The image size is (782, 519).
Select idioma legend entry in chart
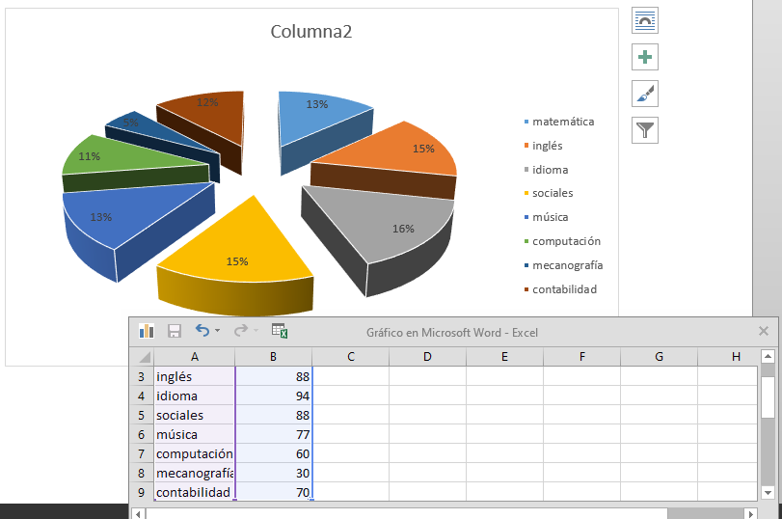point(546,170)
